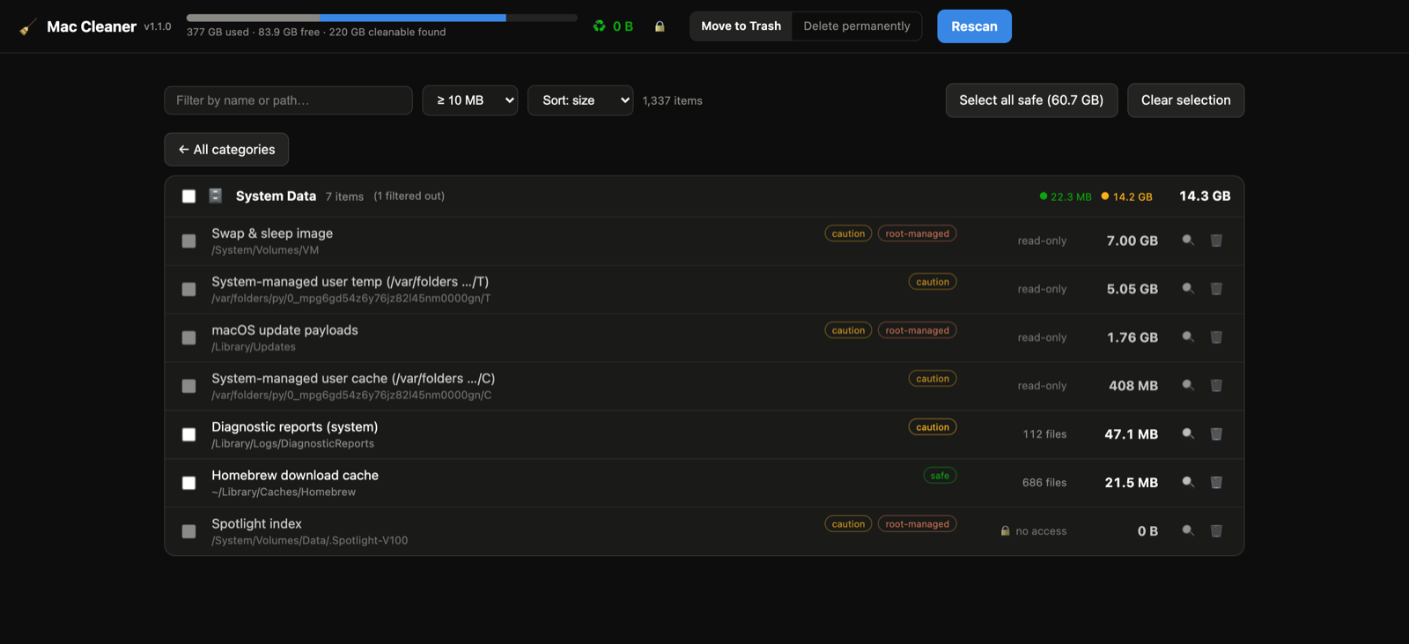Click the 14.3 GB total size
The height and width of the screenshot is (644, 1409).
(1205, 196)
